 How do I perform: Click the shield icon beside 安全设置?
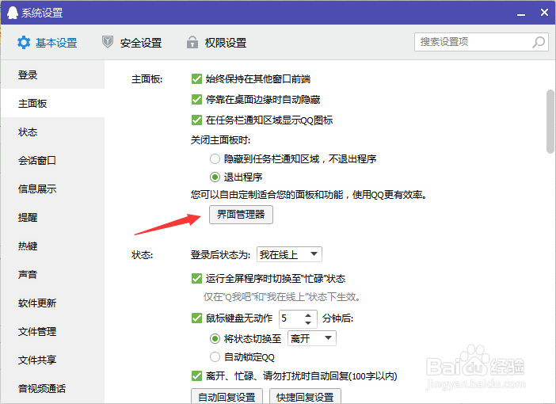[x=108, y=42]
